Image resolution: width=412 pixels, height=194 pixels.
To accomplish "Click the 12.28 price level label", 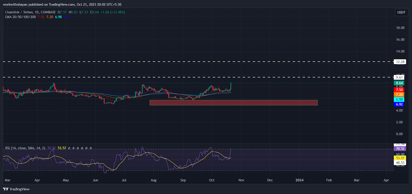I will click(x=400, y=62).
